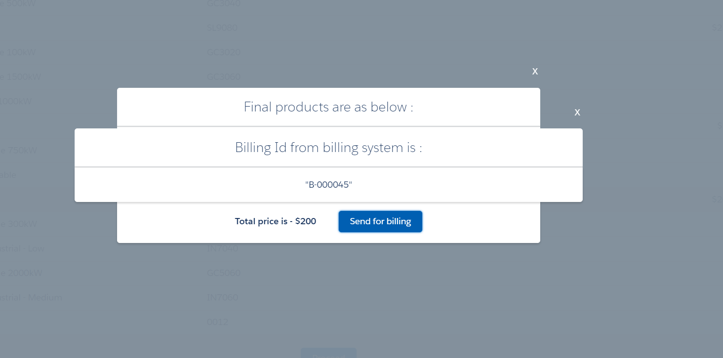
Task: Select product code IN7060 row
Action: point(222,297)
